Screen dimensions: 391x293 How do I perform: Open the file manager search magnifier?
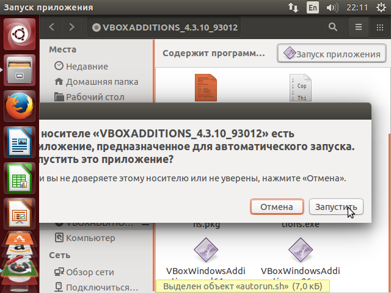(333, 27)
